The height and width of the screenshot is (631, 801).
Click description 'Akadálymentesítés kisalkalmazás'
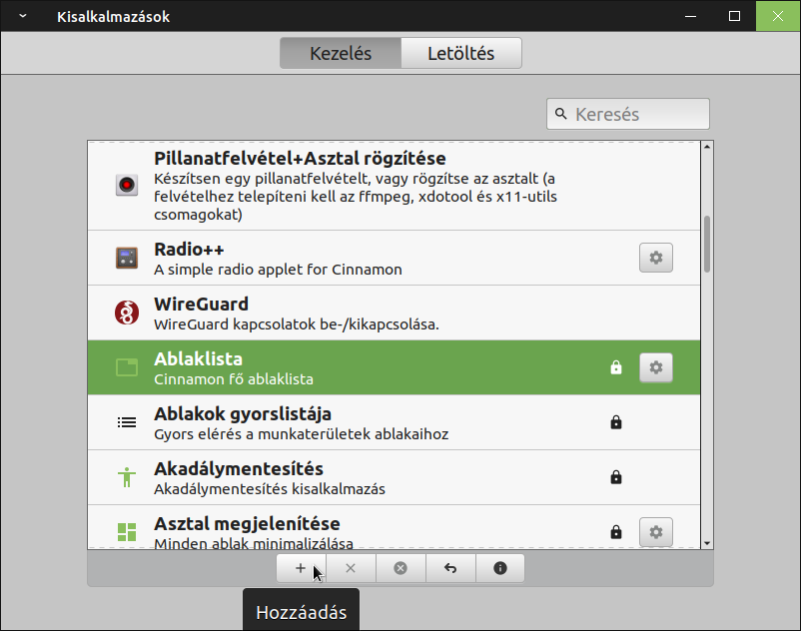(x=270, y=489)
